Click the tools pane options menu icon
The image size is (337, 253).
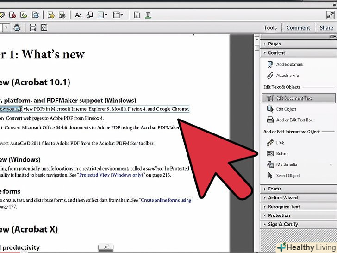tap(333, 37)
